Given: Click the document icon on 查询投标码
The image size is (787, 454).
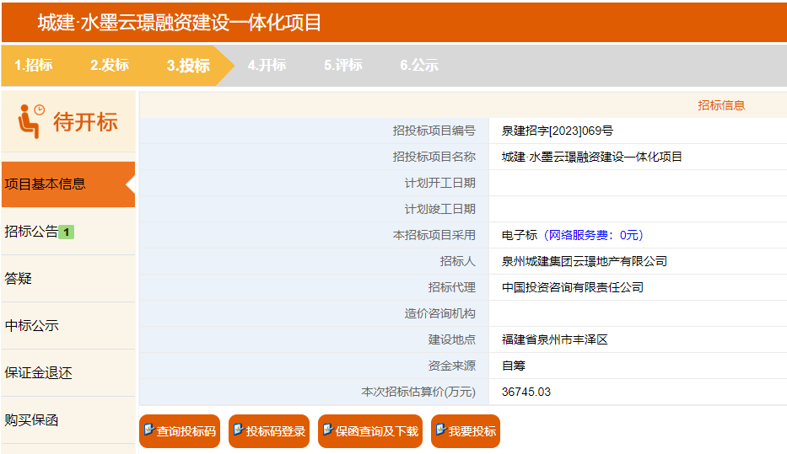Looking at the screenshot, I should (x=148, y=430).
